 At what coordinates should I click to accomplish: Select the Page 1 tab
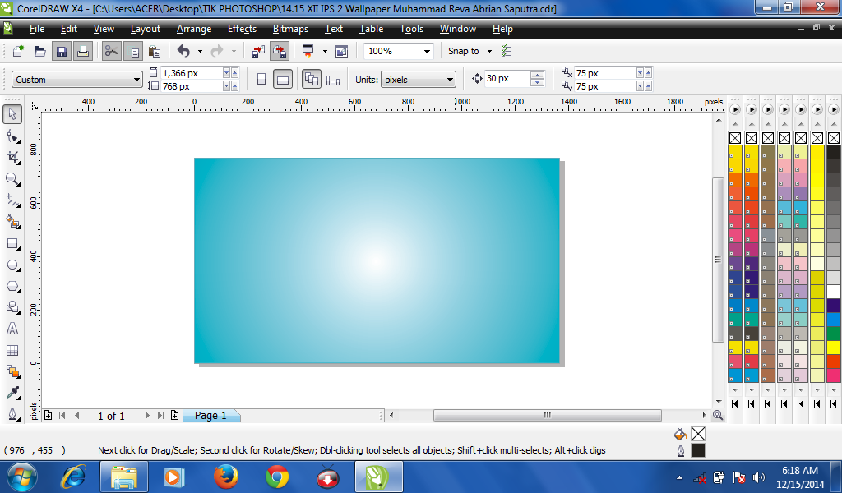tap(210, 416)
